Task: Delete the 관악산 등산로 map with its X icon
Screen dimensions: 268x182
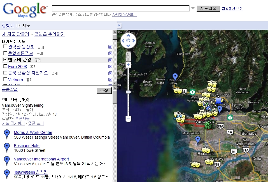Action: click(110, 47)
